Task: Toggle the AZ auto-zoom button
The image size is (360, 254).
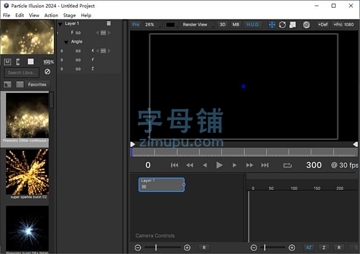Action: coord(309,247)
